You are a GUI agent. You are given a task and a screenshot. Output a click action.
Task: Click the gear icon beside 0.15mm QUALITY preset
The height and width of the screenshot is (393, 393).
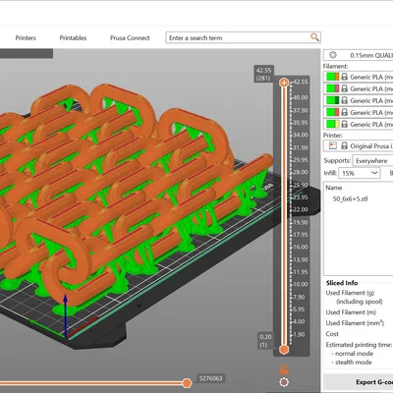[x=333, y=55]
